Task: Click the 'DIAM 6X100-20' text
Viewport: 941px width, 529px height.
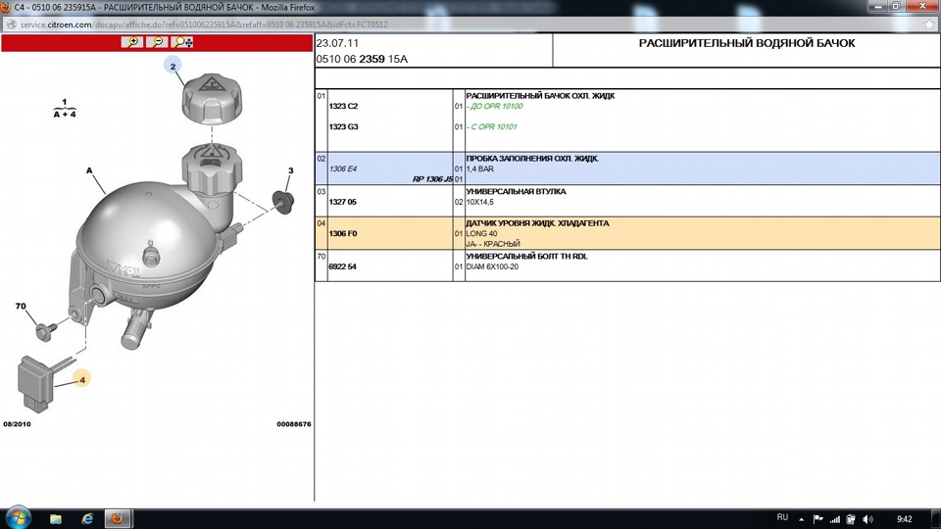Action: coord(492,266)
